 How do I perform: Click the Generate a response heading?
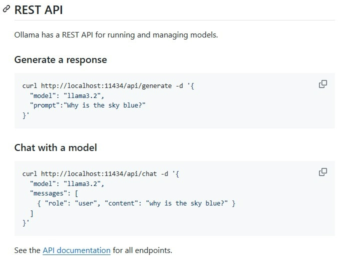(60, 59)
